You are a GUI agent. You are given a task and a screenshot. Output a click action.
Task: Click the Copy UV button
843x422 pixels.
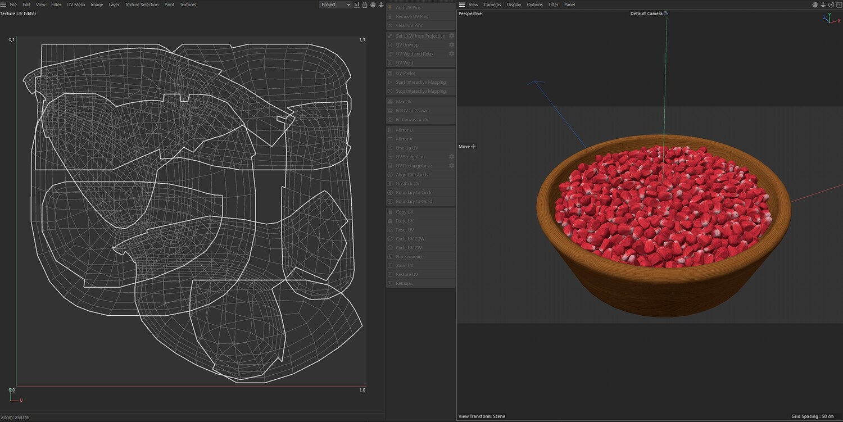(420, 212)
